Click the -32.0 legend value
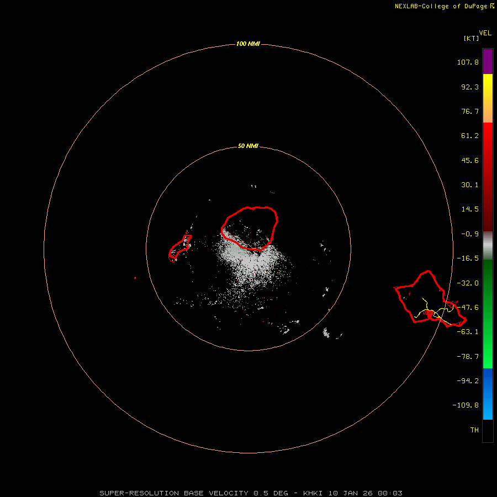Screen dimensions: 497x497 coord(468,283)
